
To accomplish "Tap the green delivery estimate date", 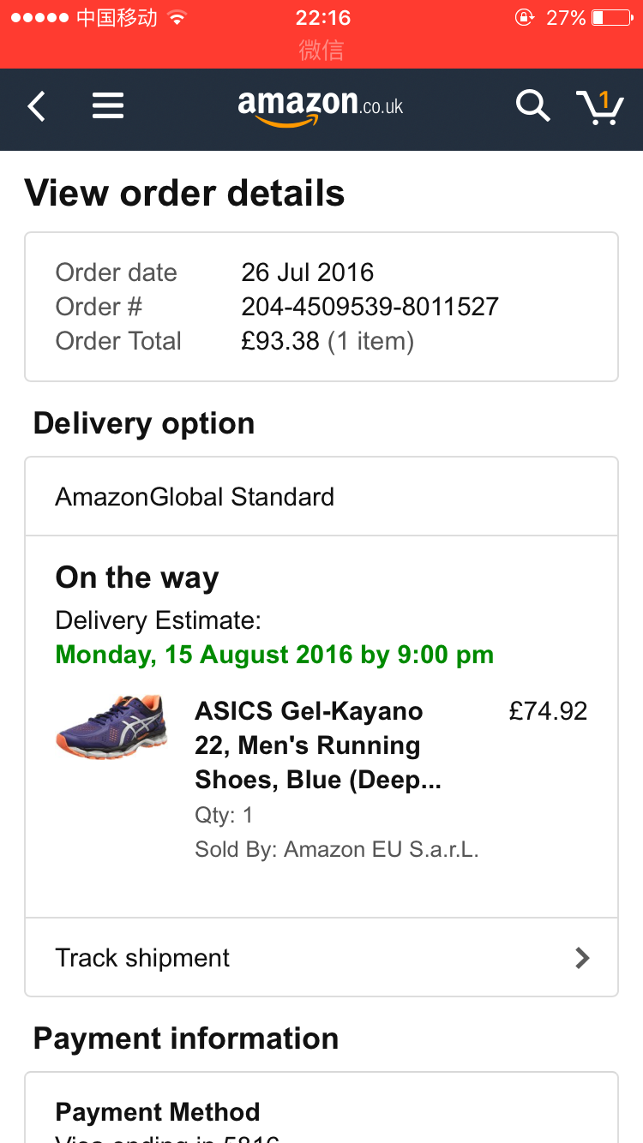I will (x=274, y=655).
